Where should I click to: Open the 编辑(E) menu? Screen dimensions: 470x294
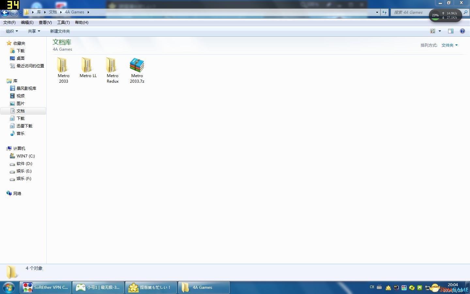(x=27, y=23)
